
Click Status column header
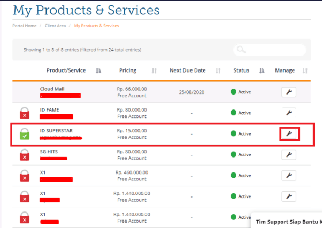tap(241, 70)
